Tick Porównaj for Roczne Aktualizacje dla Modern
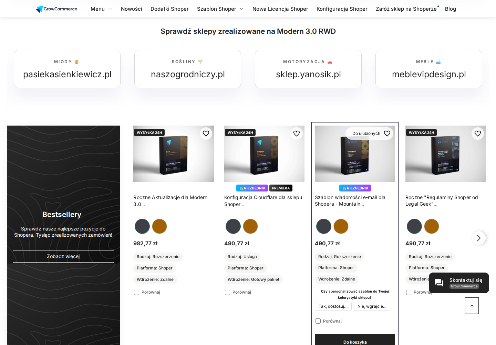This screenshot has height=345, width=496. pyautogui.click(x=136, y=292)
